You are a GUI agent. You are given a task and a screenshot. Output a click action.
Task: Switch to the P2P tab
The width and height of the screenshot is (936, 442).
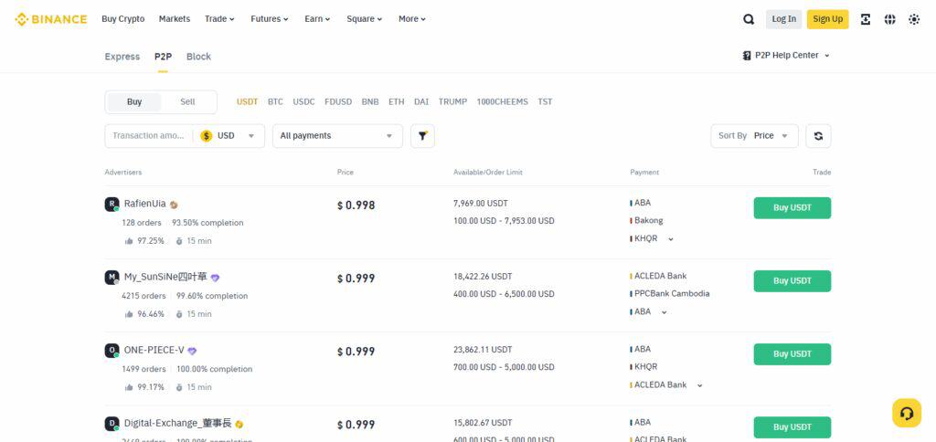click(x=163, y=57)
